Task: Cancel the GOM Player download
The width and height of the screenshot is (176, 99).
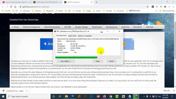Action: pyautogui.click(x=111, y=61)
